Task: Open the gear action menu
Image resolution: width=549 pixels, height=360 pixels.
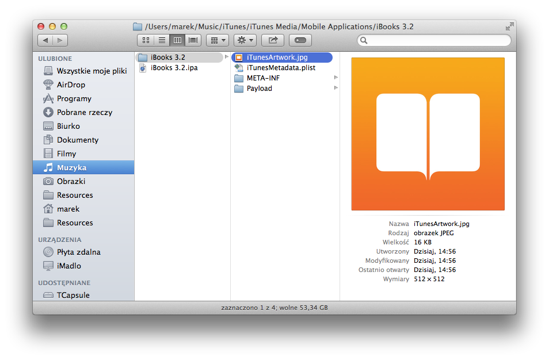Action: point(245,40)
